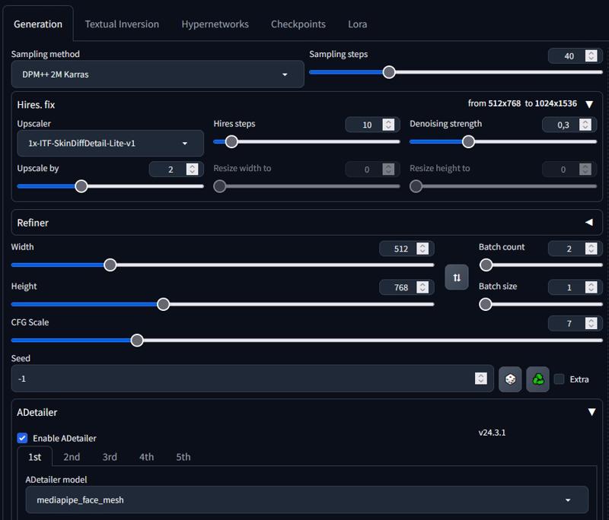Viewport: 609px width, 520px height.
Task: Select the 2nd ADetailer tab
Action: [x=72, y=457]
